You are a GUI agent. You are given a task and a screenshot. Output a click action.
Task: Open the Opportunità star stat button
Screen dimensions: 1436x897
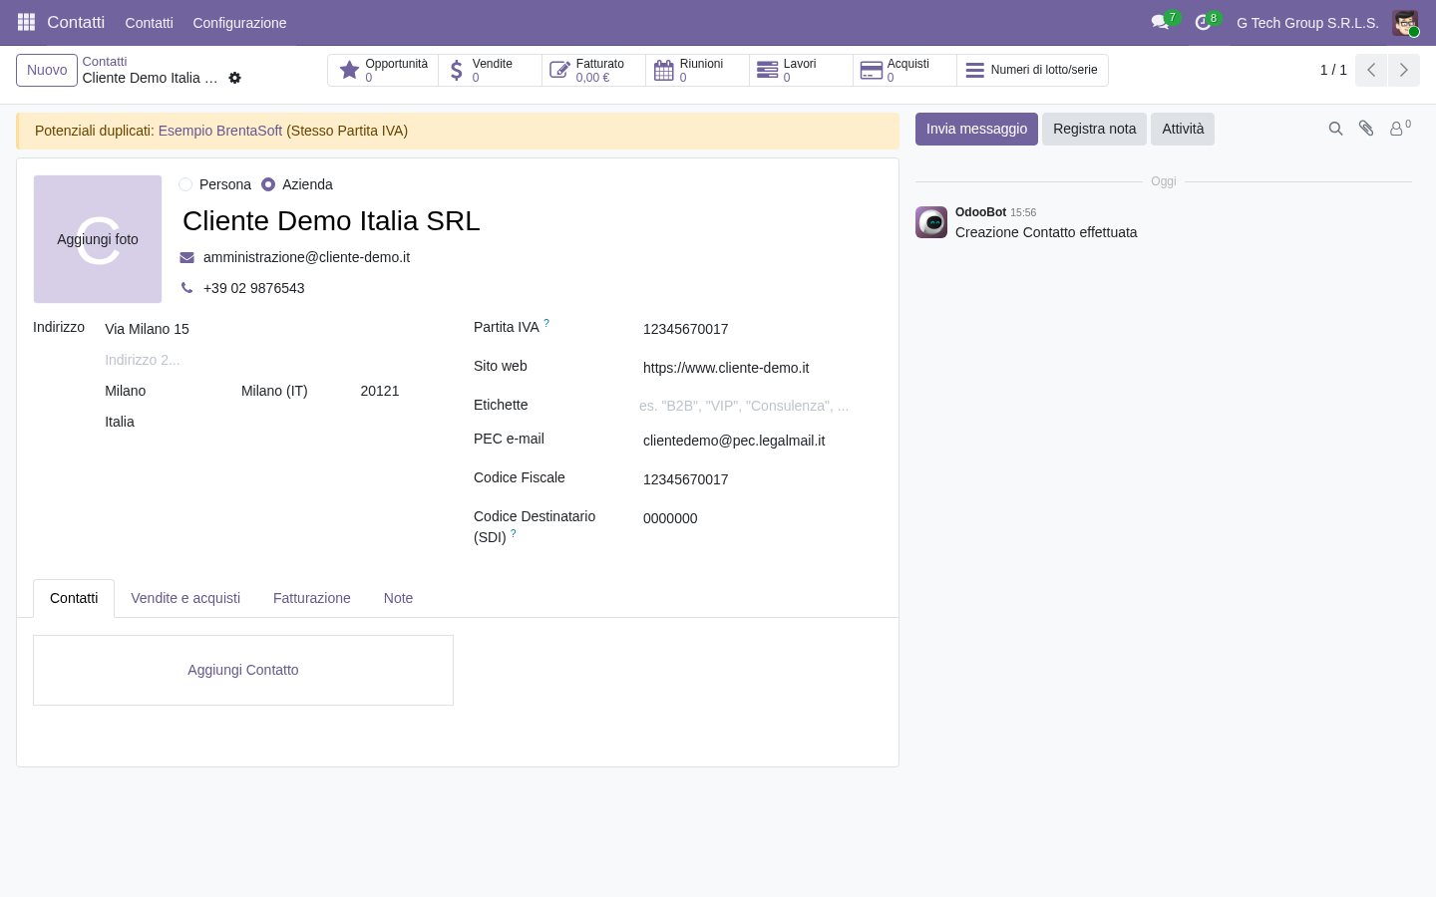(383, 70)
